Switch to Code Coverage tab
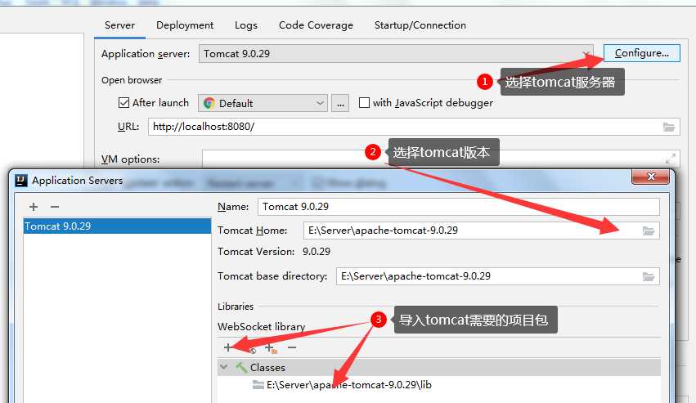The height and width of the screenshot is (403, 696). [316, 25]
